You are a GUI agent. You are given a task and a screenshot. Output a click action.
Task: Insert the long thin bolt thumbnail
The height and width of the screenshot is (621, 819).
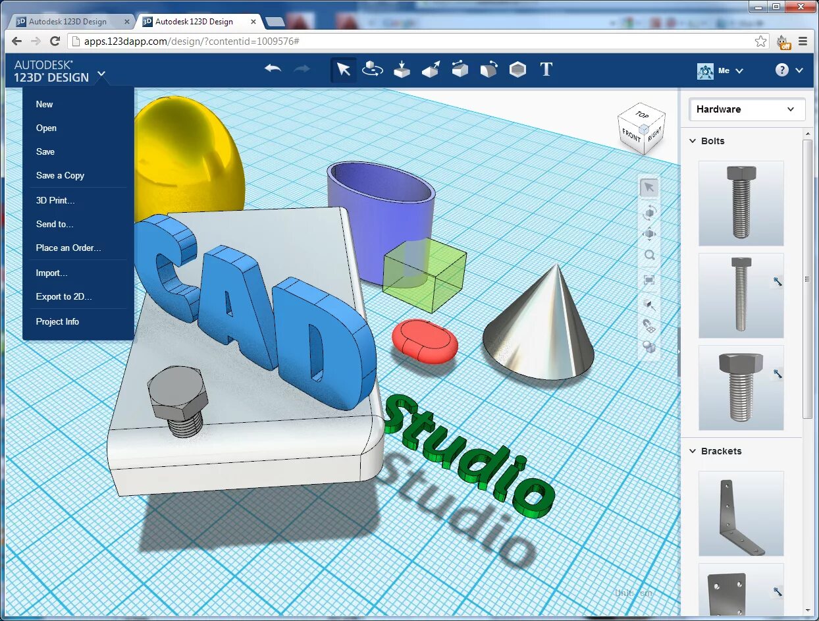pos(741,295)
